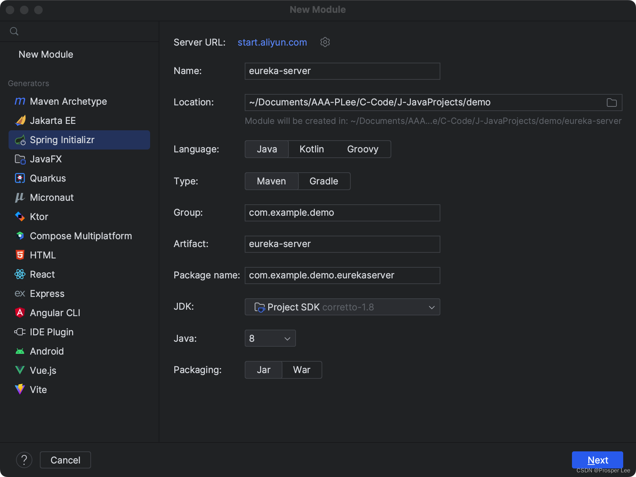Select Java language option
Image resolution: width=636 pixels, height=477 pixels.
pos(267,149)
